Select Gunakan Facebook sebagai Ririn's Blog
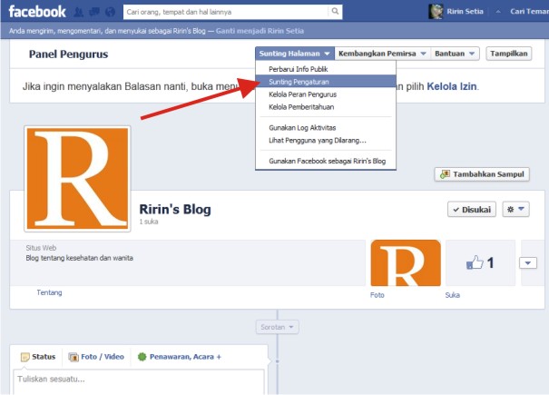This screenshot has width=549, height=395. [327, 161]
